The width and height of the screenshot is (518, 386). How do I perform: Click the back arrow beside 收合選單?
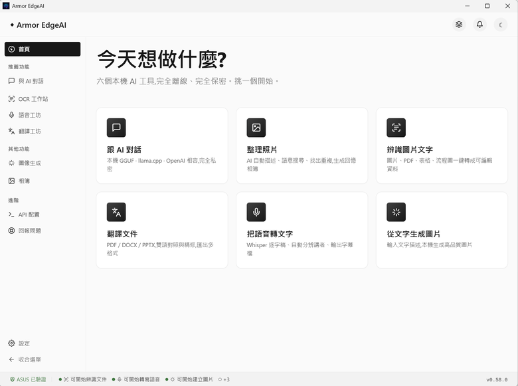click(11, 359)
